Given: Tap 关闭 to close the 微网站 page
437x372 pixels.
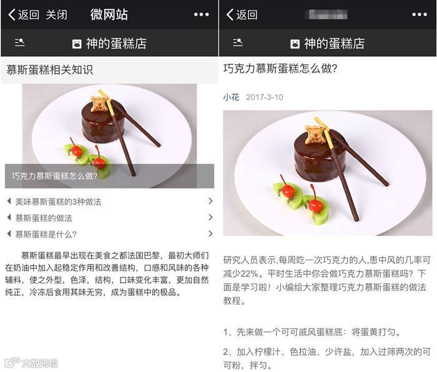Looking at the screenshot, I should coord(57,15).
